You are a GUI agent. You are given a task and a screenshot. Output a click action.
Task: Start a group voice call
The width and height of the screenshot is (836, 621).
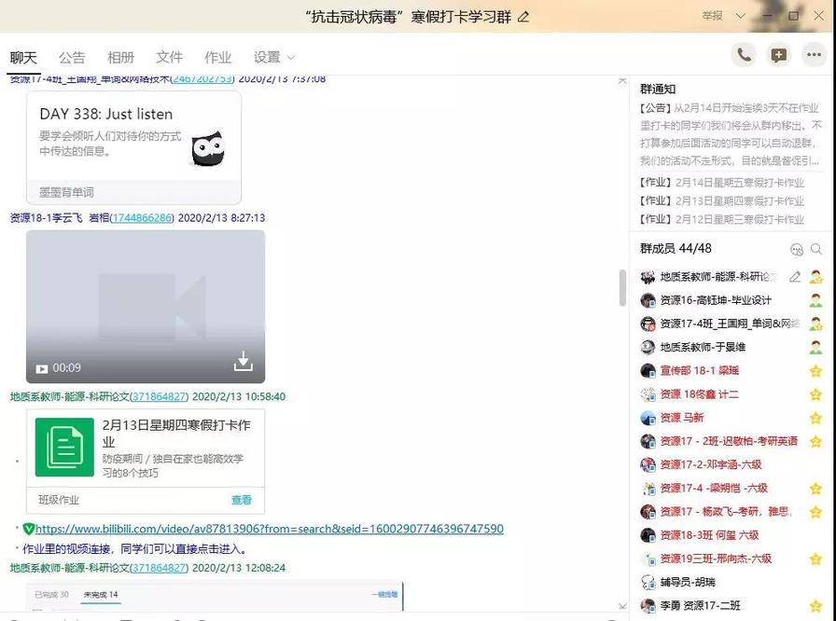[744, 55]
